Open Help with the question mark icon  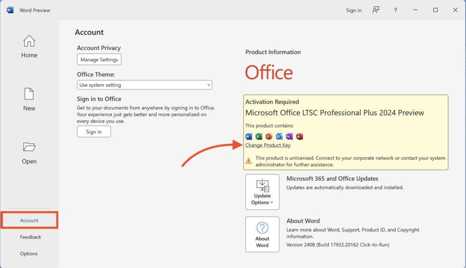395,10
